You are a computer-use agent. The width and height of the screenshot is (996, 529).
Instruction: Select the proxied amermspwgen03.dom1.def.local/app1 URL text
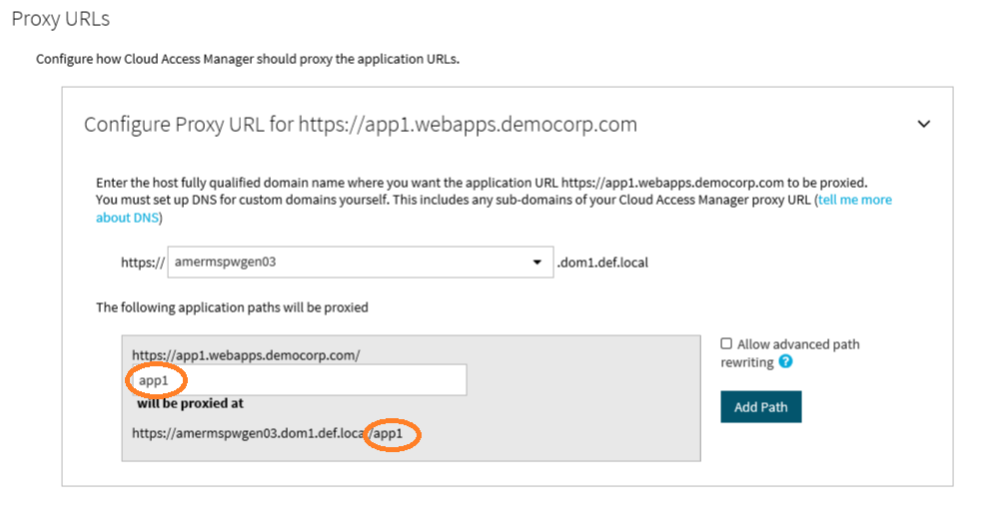click(268, 433)
